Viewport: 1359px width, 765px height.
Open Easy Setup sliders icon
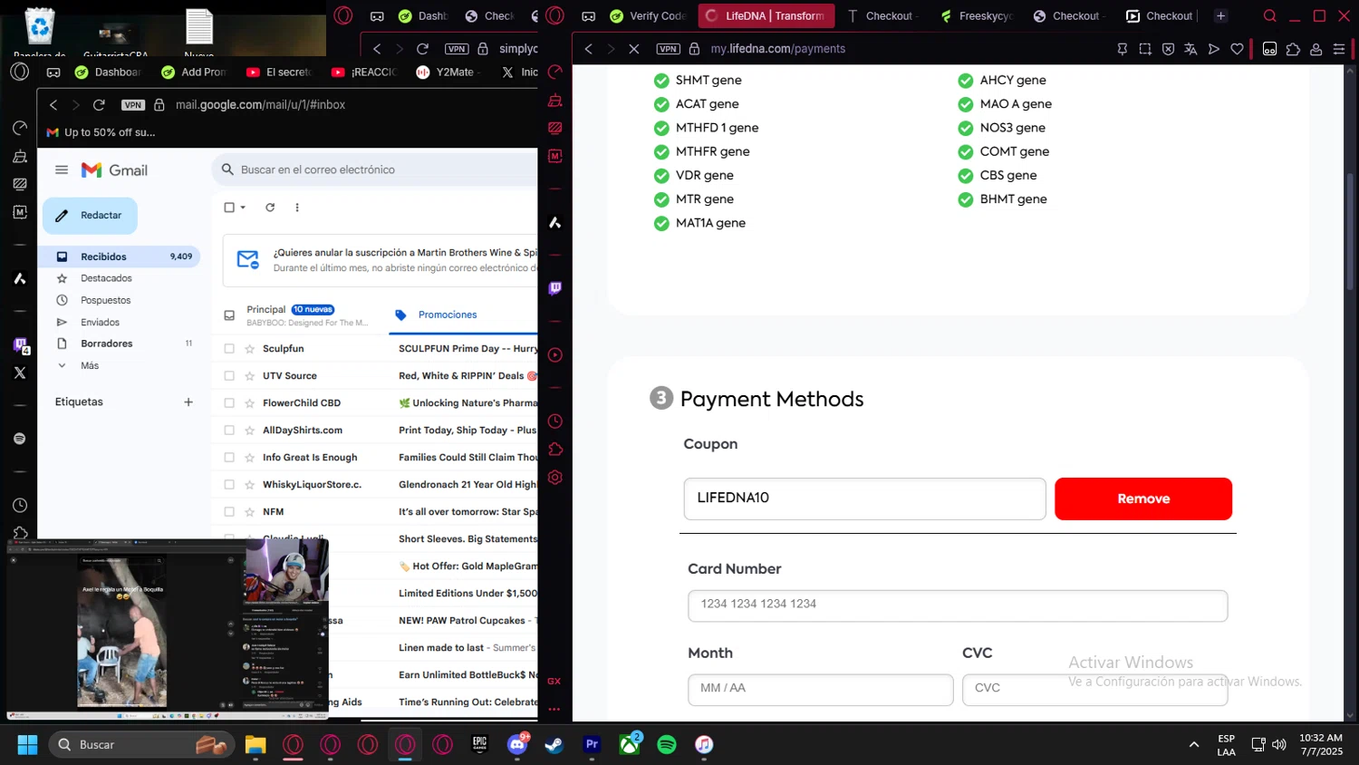1339,49
